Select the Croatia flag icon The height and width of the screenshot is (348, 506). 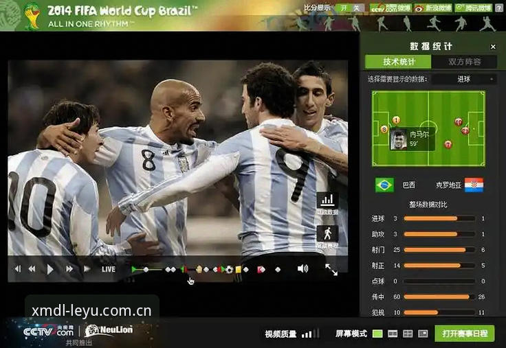coord(474,185)
